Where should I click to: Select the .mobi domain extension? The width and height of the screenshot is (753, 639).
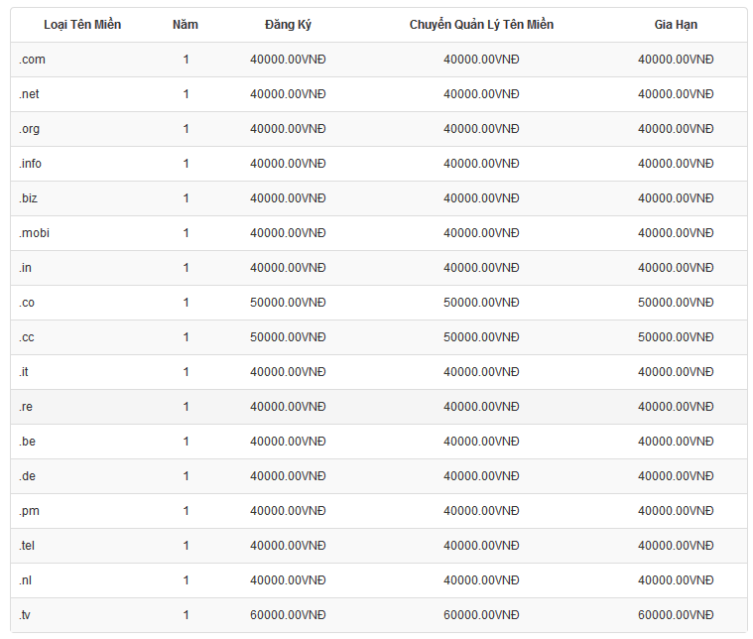coord(34,233)
